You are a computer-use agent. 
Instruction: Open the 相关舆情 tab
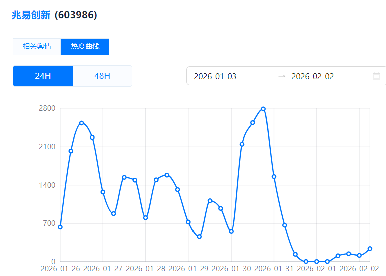(37, 47)
